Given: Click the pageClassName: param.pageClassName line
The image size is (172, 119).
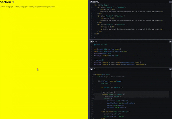Looking at the screenshot, I should pyautogui.click(x=121, y=103).
